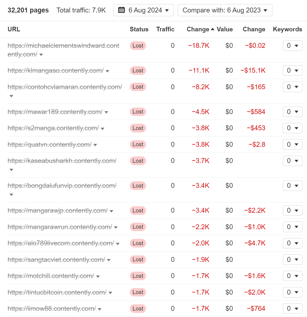307x317 pixels.
Task: Click the Lost badge for bongdalufunvip
Action: click(x=138, y=186)
